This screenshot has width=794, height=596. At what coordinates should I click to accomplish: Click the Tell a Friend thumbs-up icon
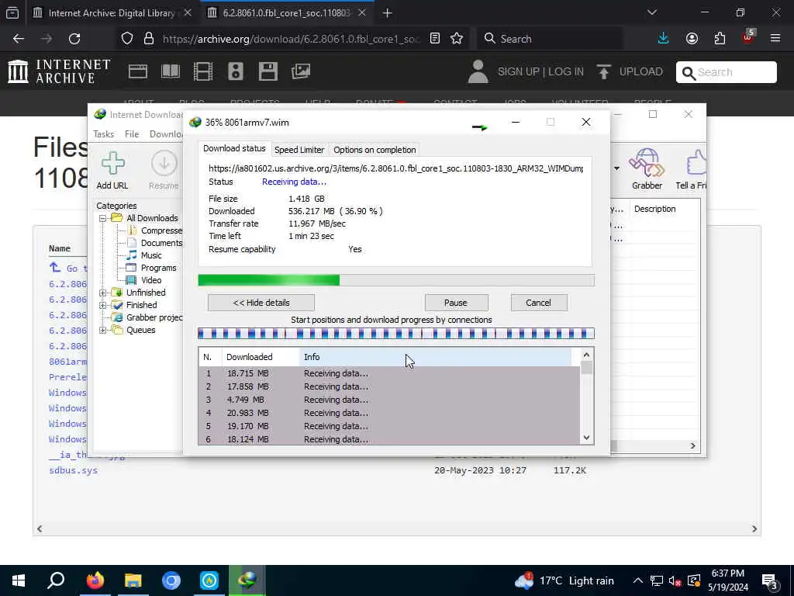696,162
